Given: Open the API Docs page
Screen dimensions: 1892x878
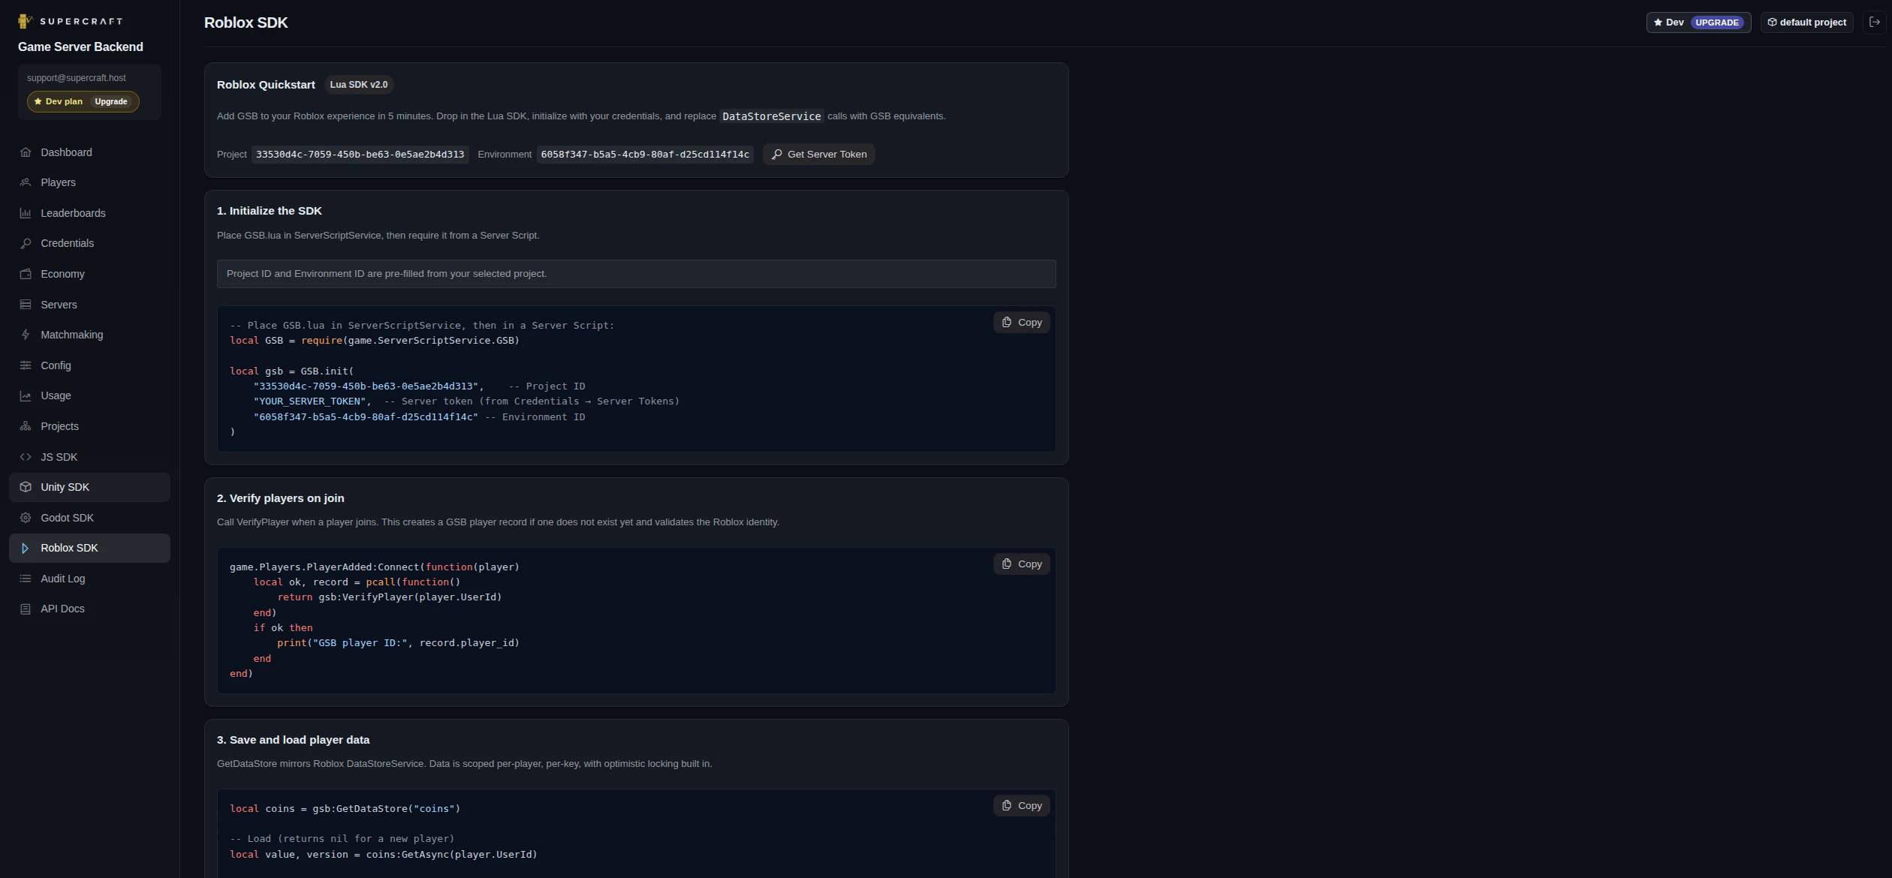Looking at the screenshot, I should coord(89,609).
